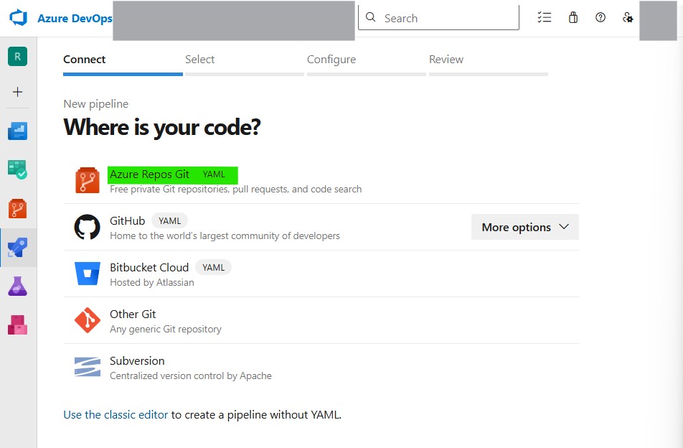Open the project R avatar
Screen dimensions: 683x448
coord(17,56)
